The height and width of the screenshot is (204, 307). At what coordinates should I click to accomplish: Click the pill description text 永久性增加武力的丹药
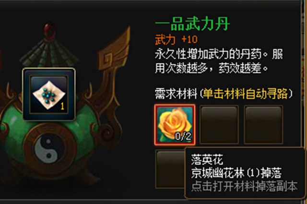point(208,54)
